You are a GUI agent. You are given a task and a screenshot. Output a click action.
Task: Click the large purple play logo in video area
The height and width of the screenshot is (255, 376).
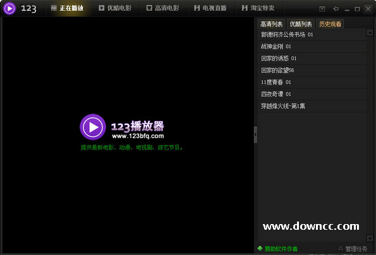pos(93,127)
